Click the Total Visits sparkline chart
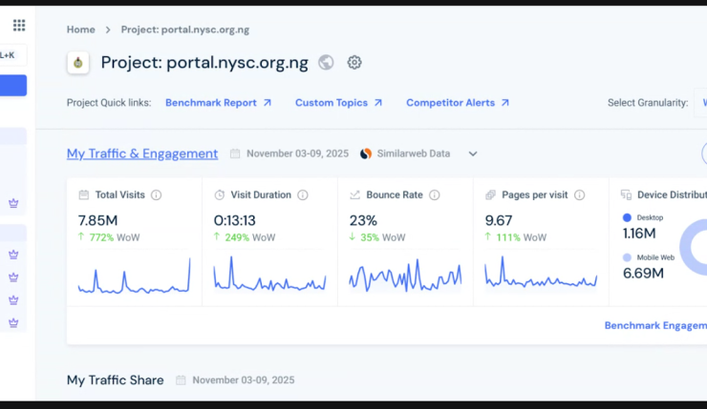Screen dimensions: 707x409 click(134, 276)
